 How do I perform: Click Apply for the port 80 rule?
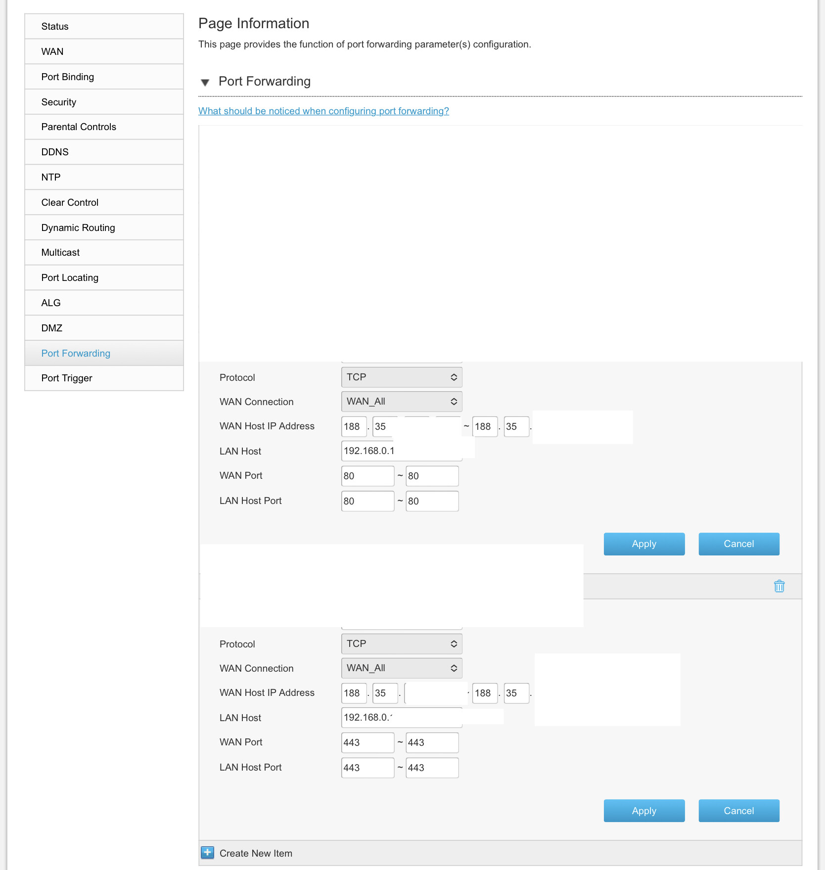pyautogui.click(x=644, y=544)
